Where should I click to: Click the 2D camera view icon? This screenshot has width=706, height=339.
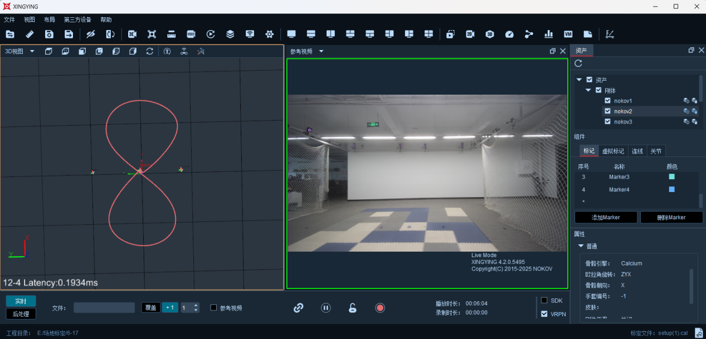(x=470, y=34)
